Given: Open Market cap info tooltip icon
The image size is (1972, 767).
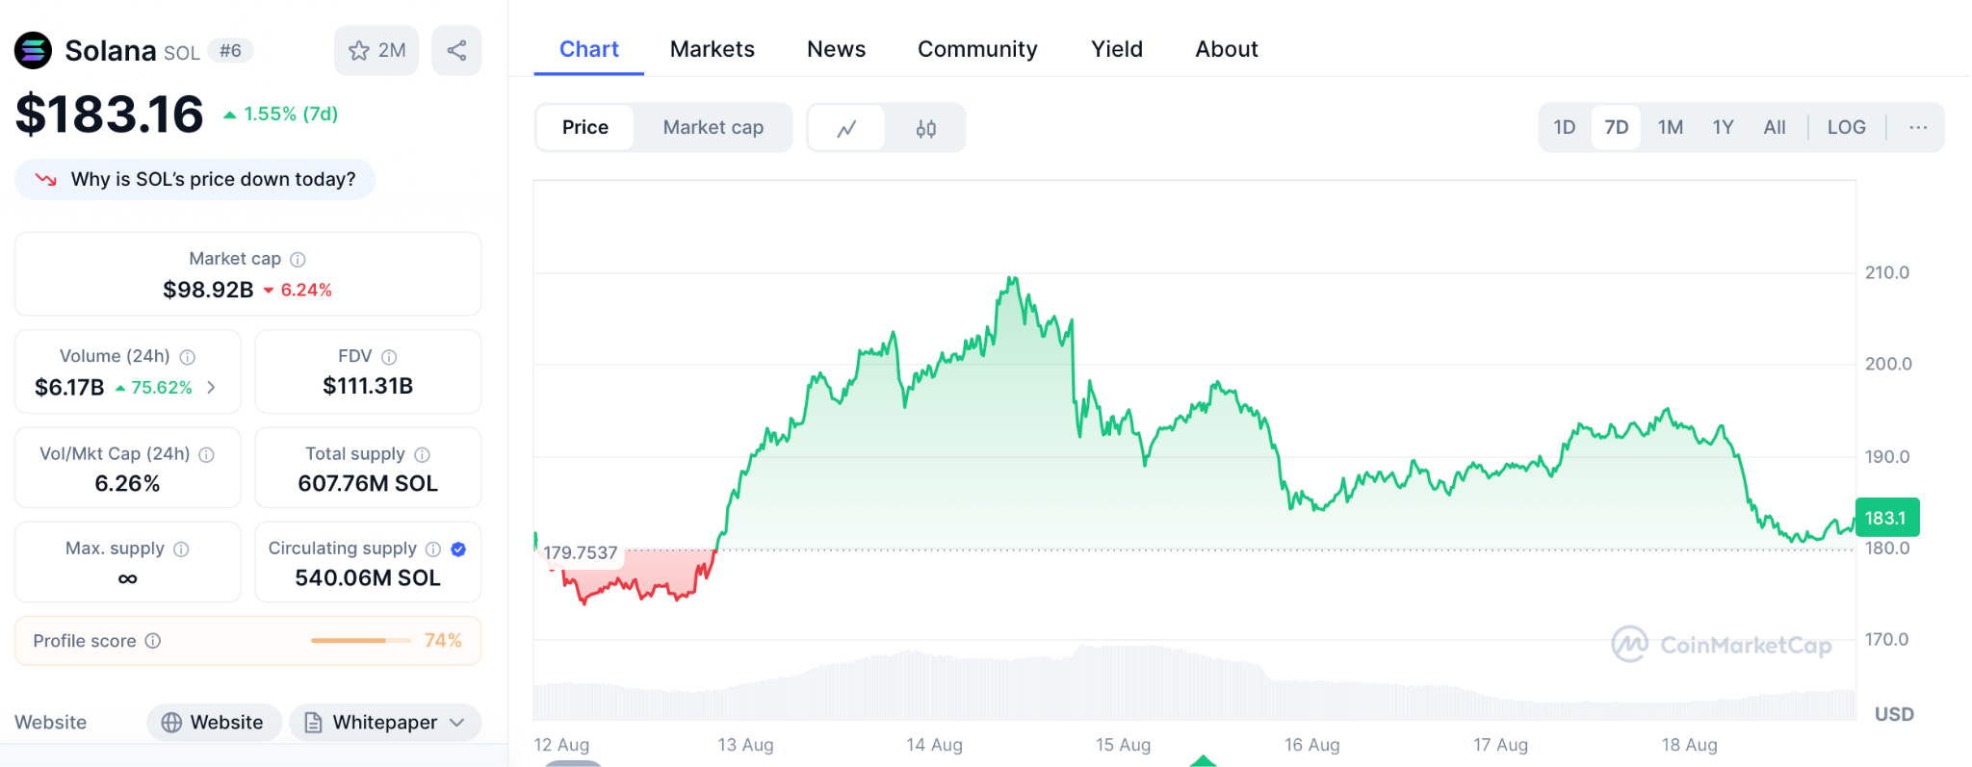Looking at the screenshot, I should pyautogui.click(x=298, y=259).
